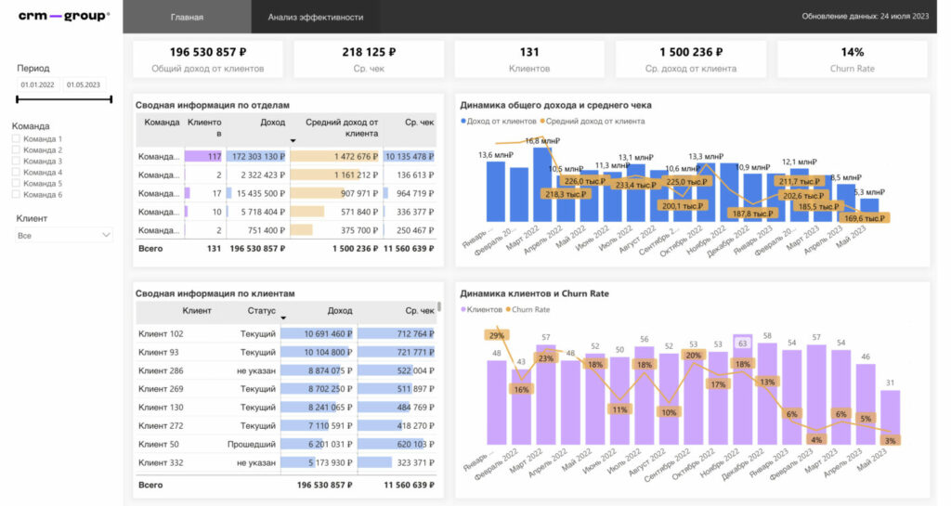This screenshot has width=951, height=506.
Task: Switch to the Анализ эффективности tab
Action: [316, 17]
